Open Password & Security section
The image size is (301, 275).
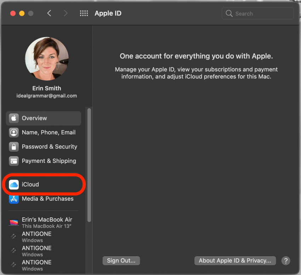pos(49,147)
